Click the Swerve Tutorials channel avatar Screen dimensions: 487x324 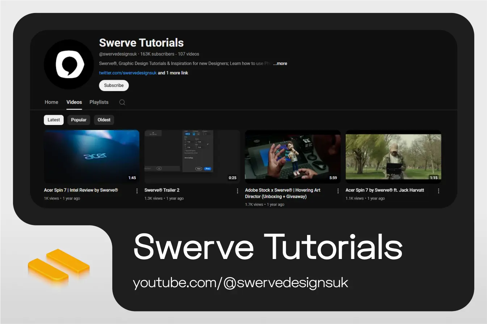(x=68, y=64)
